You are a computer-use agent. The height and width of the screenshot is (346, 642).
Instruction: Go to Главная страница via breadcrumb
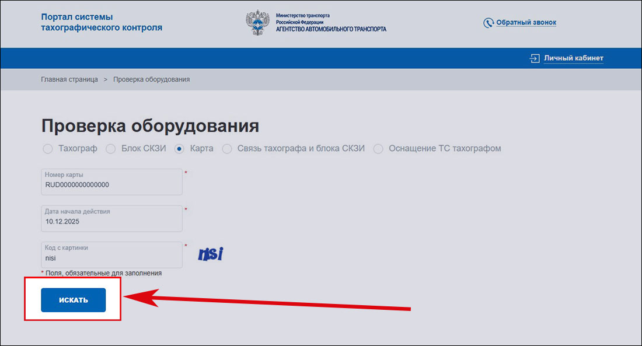point(69,79)
